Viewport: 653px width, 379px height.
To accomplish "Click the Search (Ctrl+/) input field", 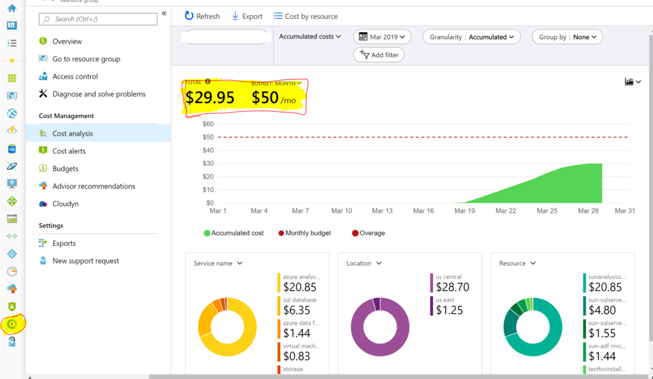I will [x=97, y=19].
